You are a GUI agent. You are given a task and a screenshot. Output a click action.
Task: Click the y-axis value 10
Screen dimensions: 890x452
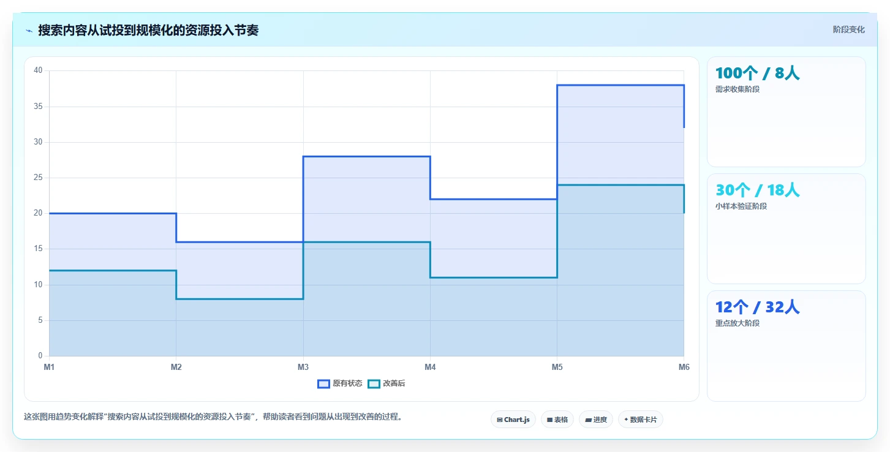38,285
